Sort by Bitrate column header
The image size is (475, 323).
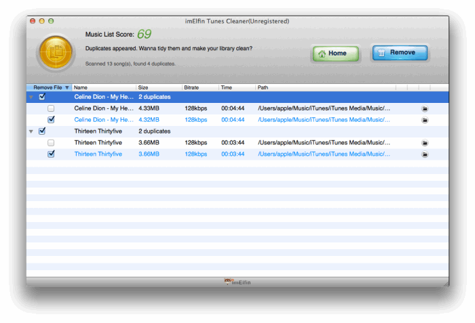click(x=200, y=87)
